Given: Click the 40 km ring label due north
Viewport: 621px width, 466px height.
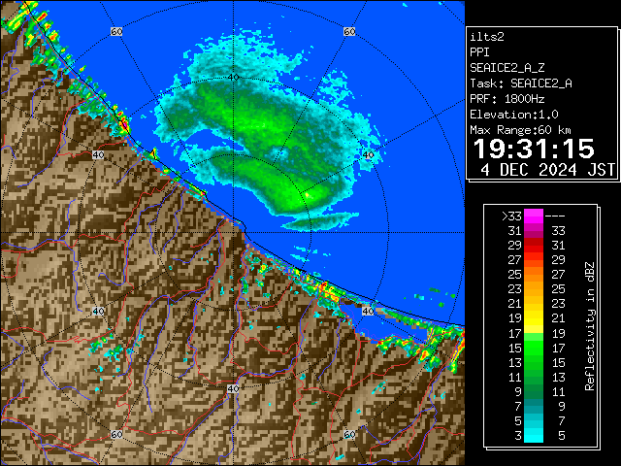Looking at the screenshot, I should point(234,78).
